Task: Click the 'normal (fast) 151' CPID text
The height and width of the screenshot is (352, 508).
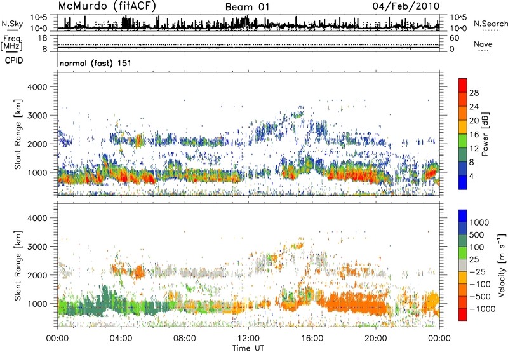Action: pyautogui.click(x=96, y=63)
